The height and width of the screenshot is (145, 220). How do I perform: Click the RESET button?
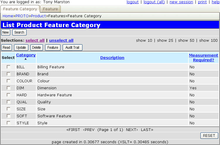pyautogui.click(x=209, y=136)
